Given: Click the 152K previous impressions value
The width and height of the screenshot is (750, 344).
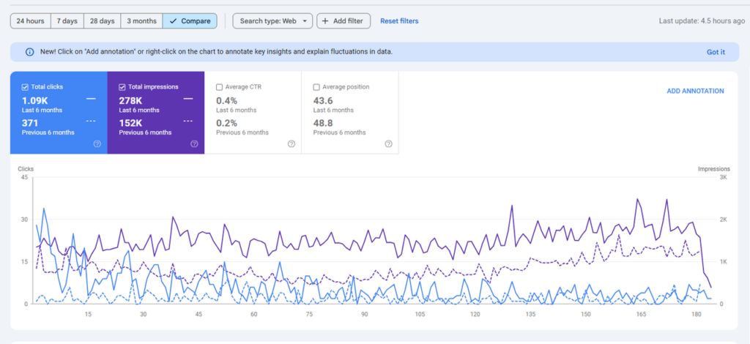Looking at the screenshot, I should pyautogui.click(x=130, y=123).
